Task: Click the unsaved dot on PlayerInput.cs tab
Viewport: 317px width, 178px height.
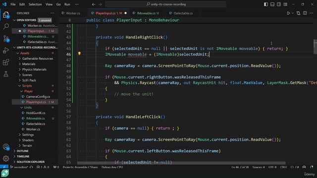Action: point(125,13)
